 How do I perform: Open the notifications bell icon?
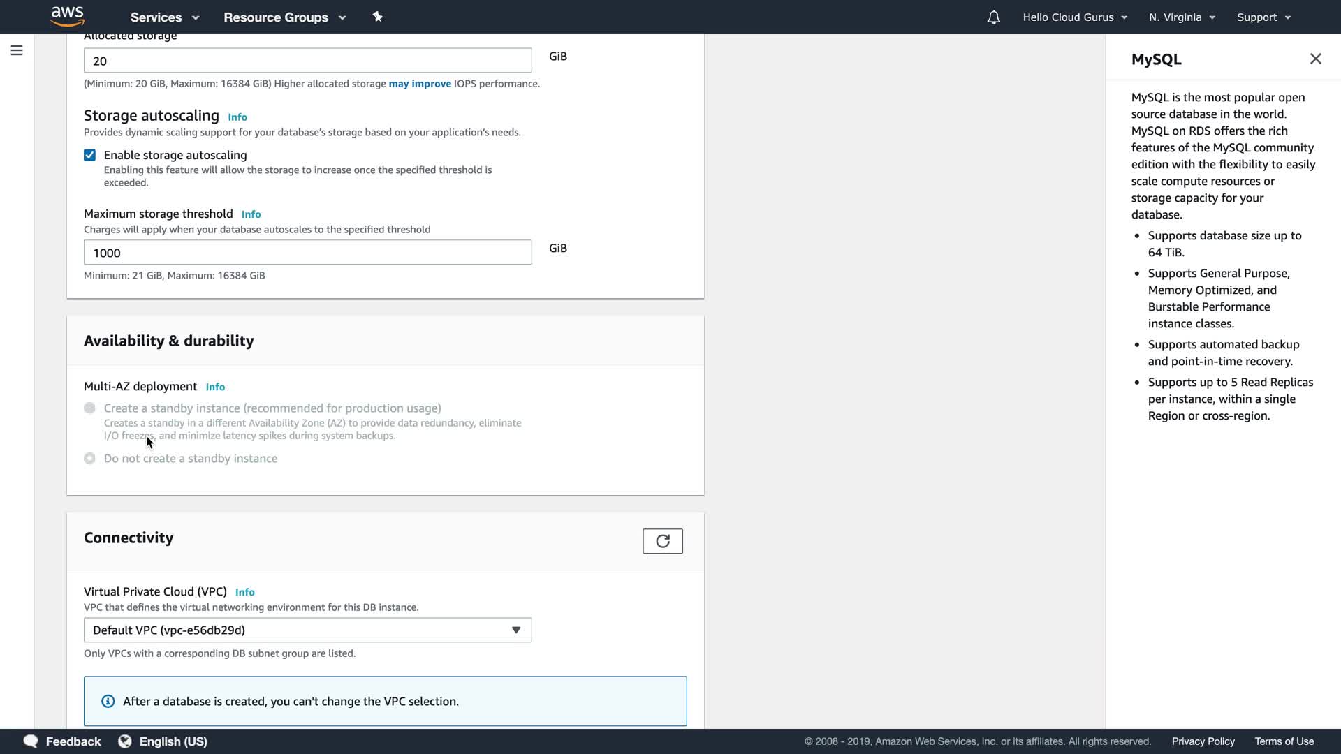pos(993,17)
